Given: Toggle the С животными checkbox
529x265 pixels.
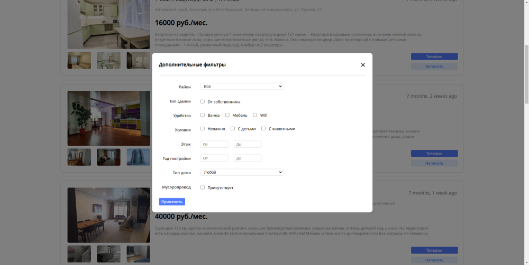Looking at the screenshot, I should coord(263,129).
